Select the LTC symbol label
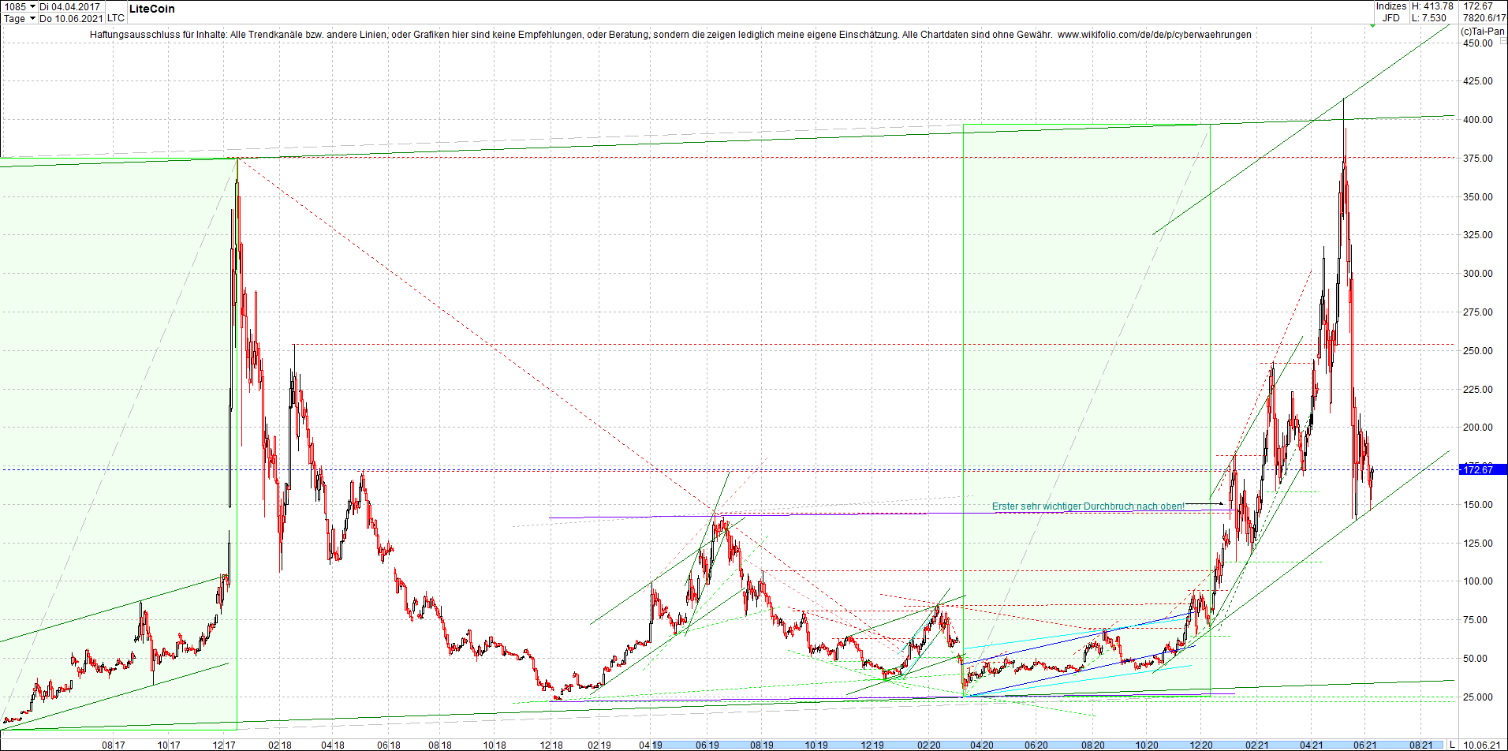Viewport: 1508px width, 751px height. pyautogui.click(x=114, y=18)
